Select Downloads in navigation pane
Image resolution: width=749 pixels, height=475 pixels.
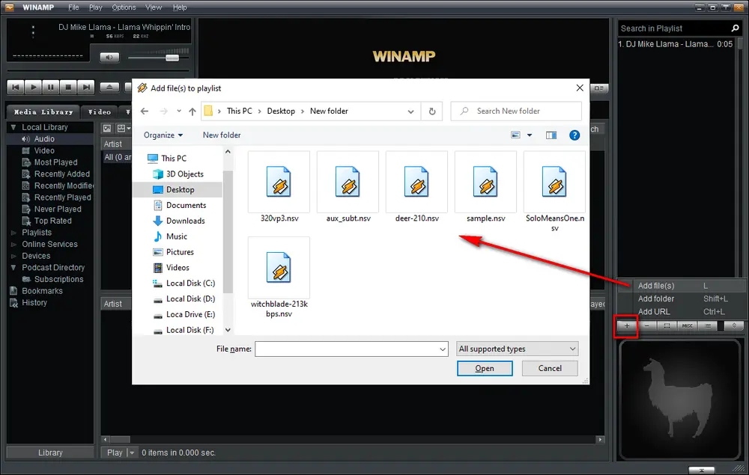click(185, 221)
